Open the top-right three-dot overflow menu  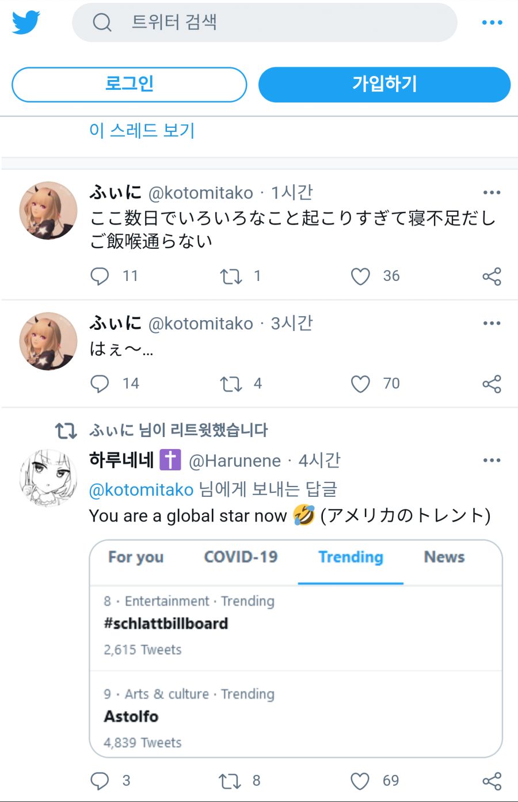tap(492, 22)
